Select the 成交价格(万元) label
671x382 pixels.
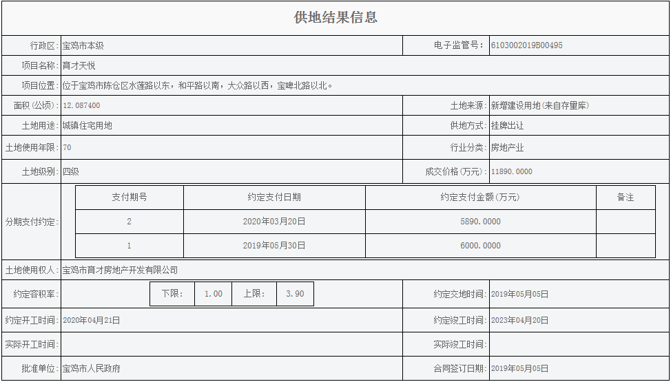click(456, 171)
